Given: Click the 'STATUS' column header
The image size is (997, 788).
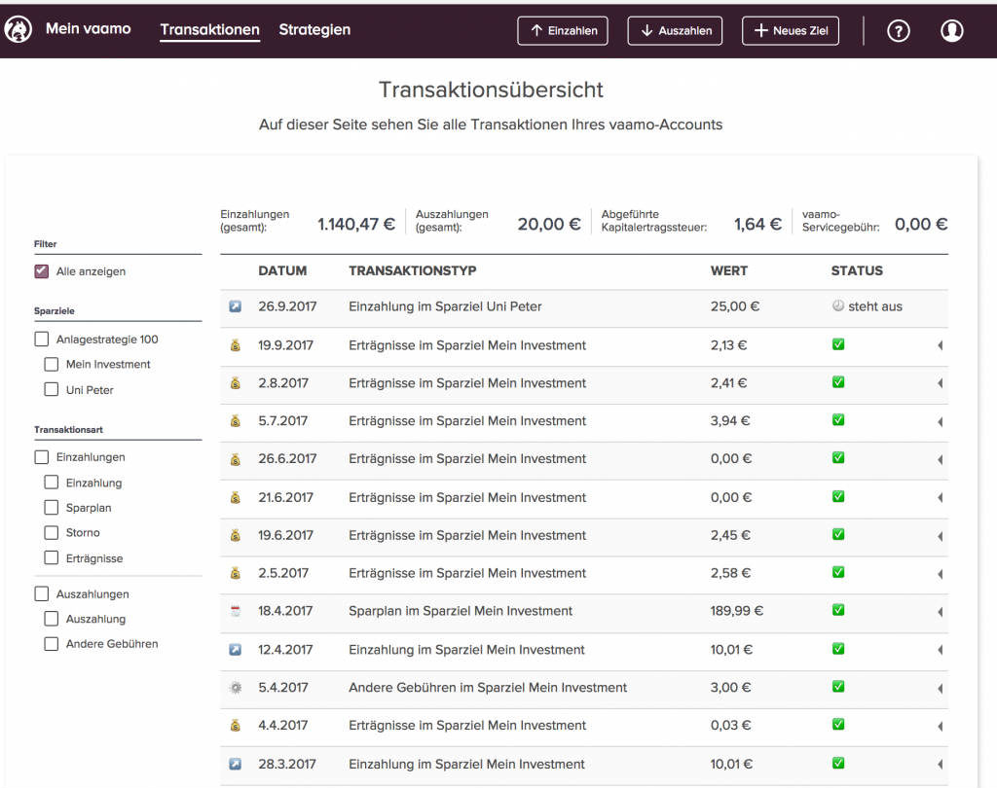Looking at the screenshot, I should coord(857,270).
